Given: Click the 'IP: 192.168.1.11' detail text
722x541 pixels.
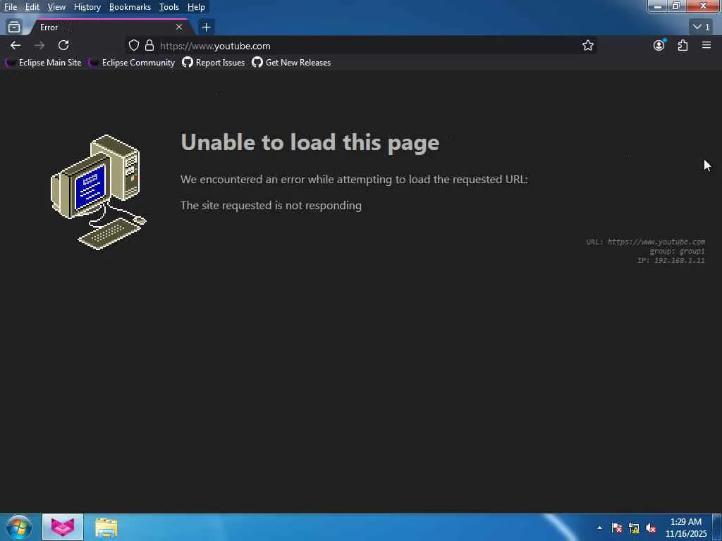Looking at the screenshot, I should 671,261.
